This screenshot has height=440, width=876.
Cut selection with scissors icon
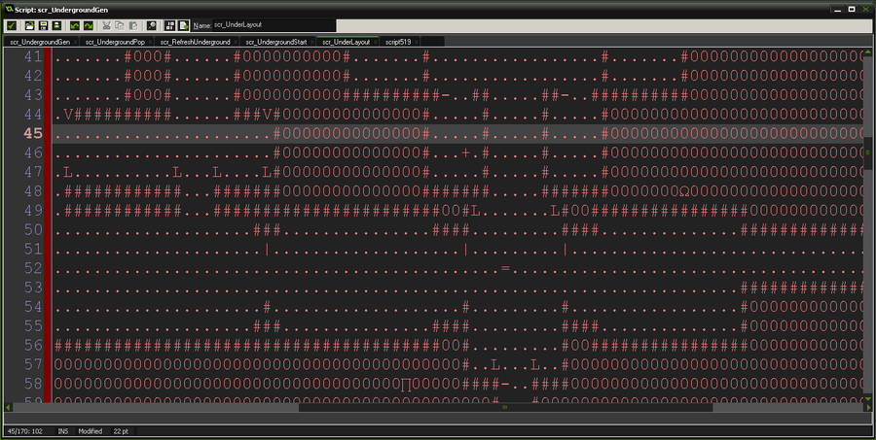point(106,25)
